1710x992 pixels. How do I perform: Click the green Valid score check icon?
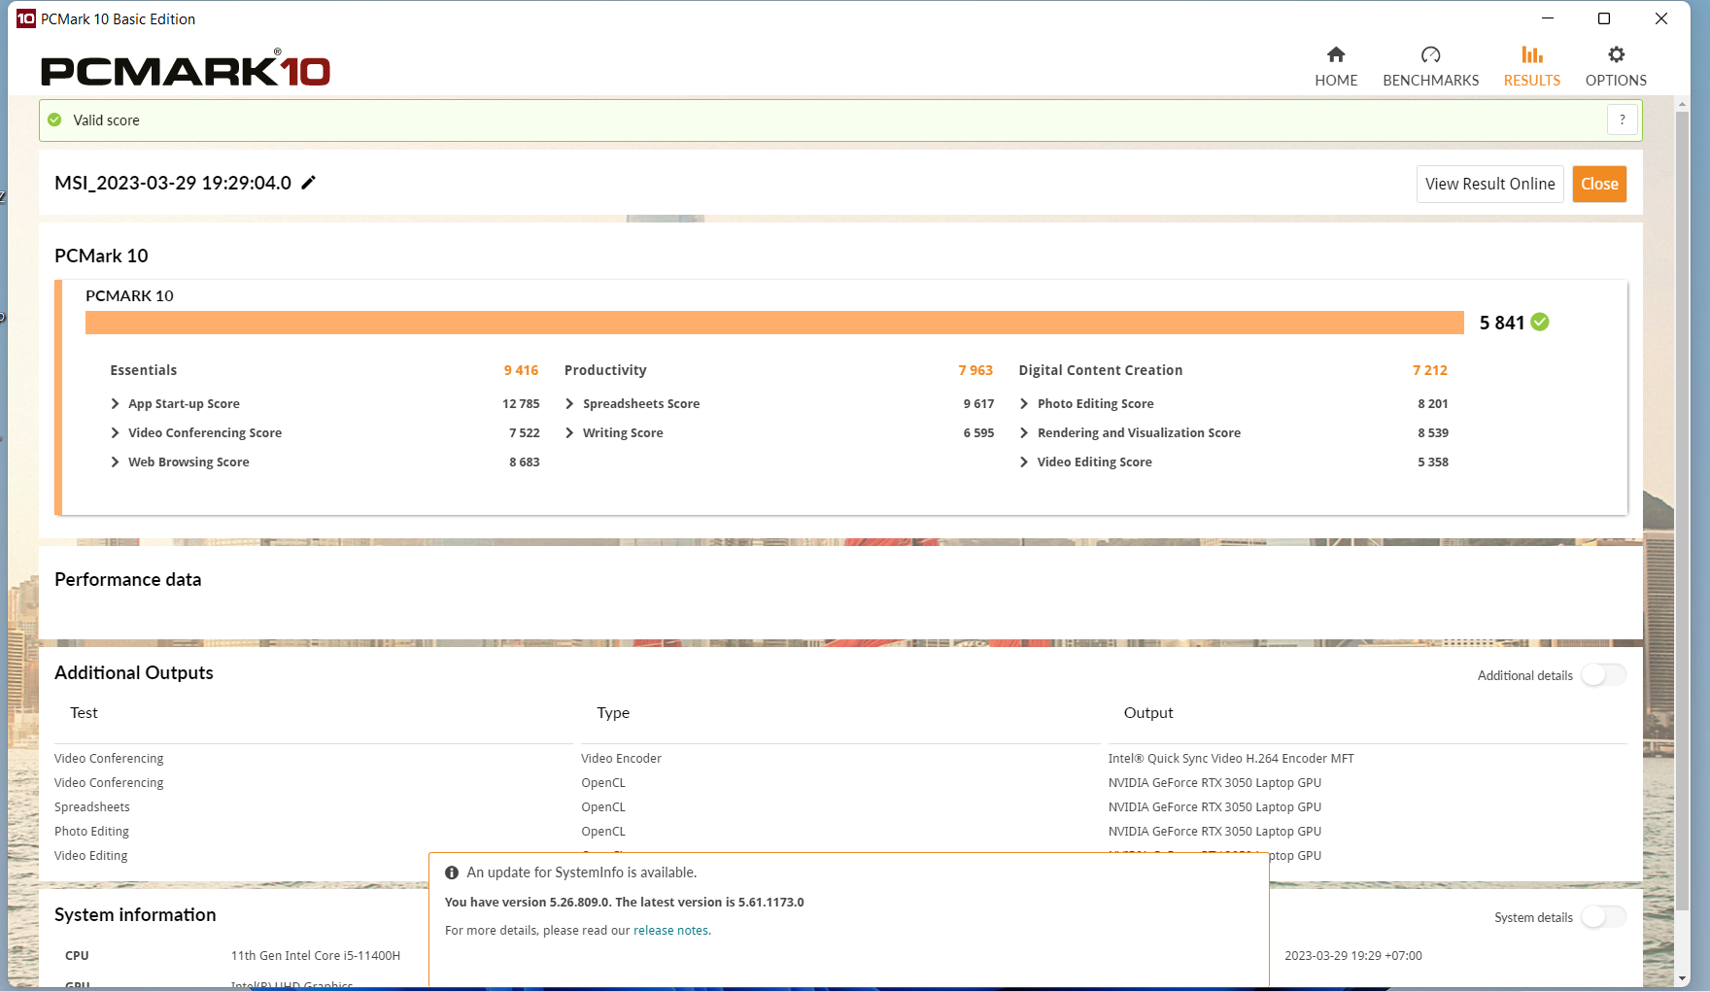pos(55,120)
